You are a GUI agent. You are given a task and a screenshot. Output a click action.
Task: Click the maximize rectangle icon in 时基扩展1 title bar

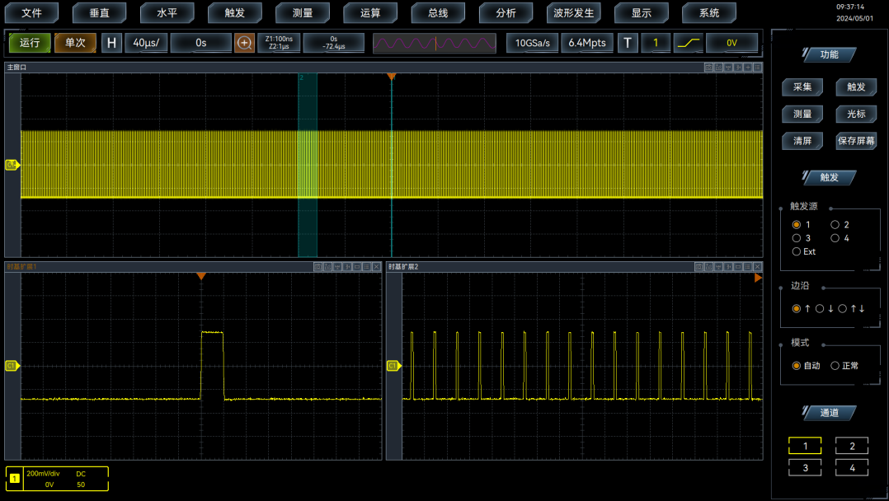click(357, 266)
